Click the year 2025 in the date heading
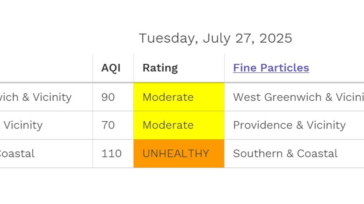The image size is (364, 204). [275, 38]
